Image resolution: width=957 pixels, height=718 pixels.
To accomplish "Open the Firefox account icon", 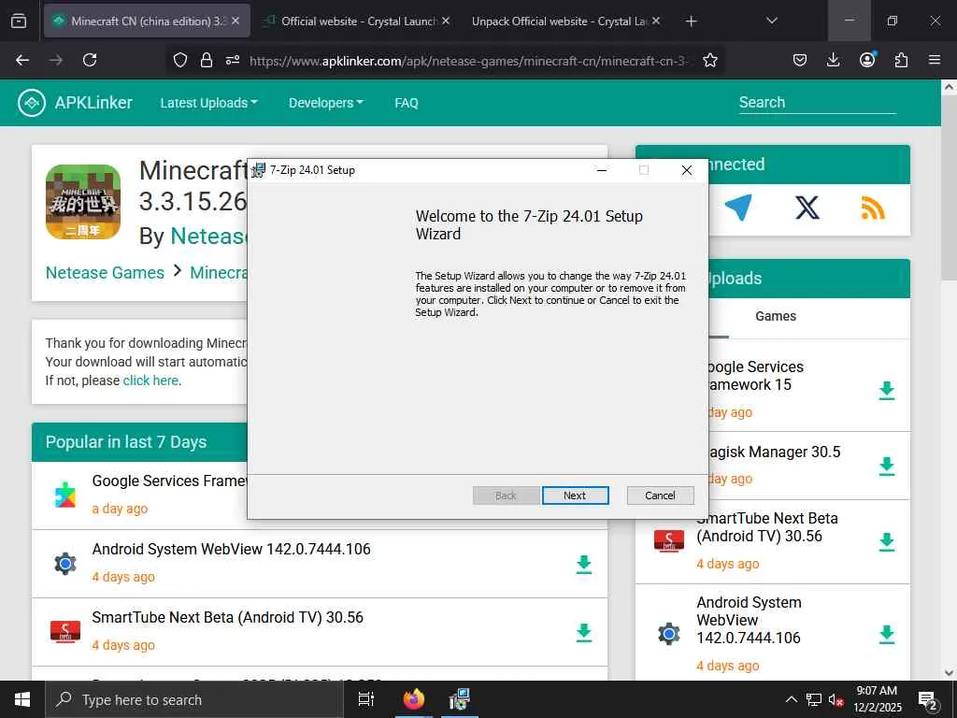I will point(867,60).
